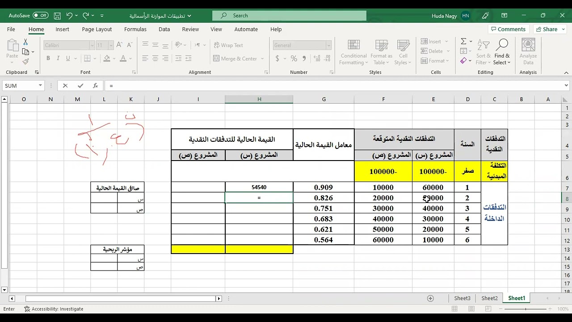Open Format as Table gallery
572x322 pixels.
381,52
